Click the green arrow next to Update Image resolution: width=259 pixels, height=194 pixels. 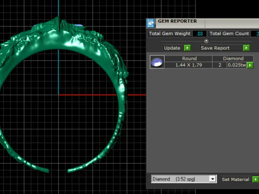click(x=187, y=48)
